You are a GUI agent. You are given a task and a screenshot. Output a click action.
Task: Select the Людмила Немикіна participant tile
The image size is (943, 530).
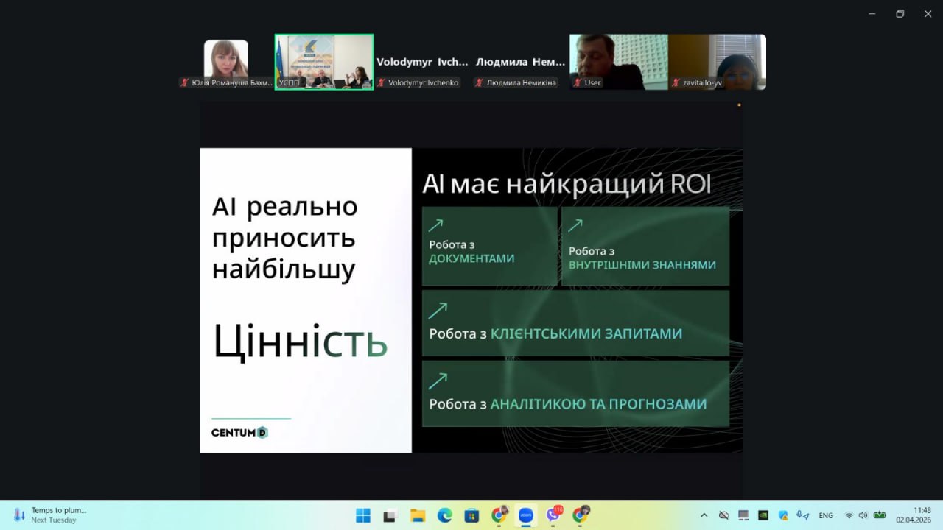coord(520,63)
